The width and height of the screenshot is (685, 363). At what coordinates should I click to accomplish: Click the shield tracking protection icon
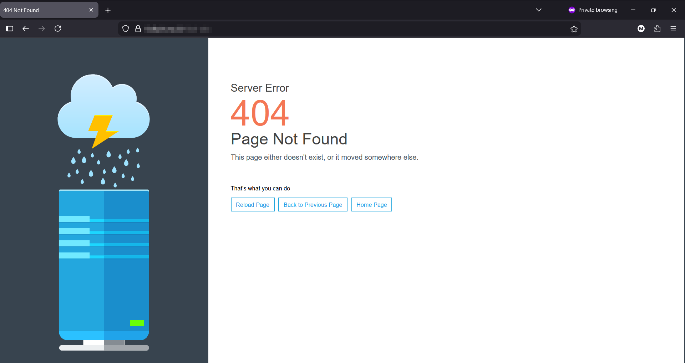[x=125, y=29]
